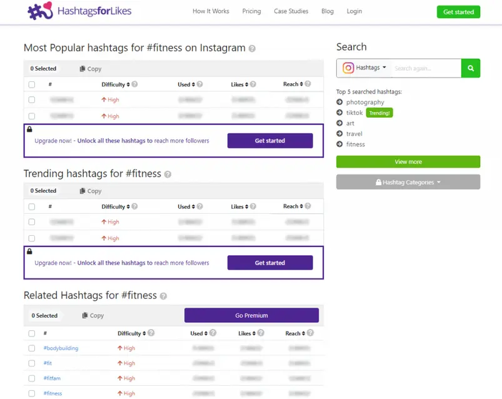Toggle select-all checkbox in Most Popular table

click(32, 84)
